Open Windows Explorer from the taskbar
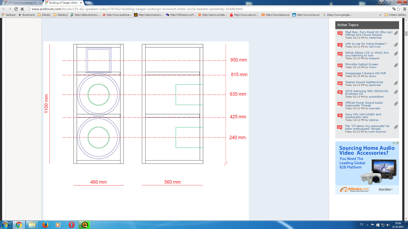The height and width of the screenshot is (229, 408). (x=32, y=225)
